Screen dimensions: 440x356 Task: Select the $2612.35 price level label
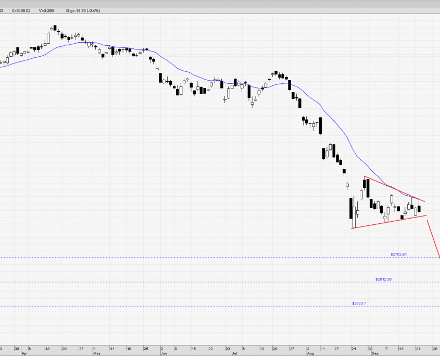point(383,279)
